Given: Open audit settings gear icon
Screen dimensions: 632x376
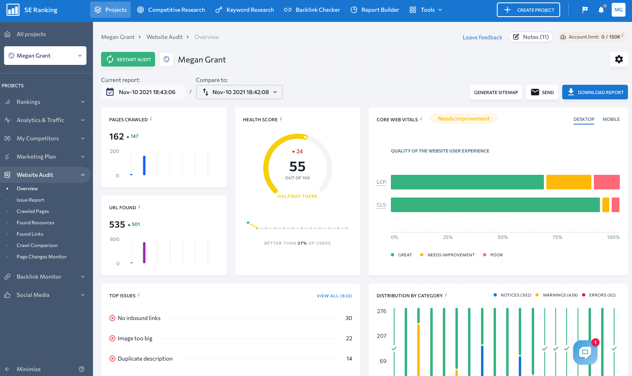Looking at the screenshot, I should click(x=619, y=59).
